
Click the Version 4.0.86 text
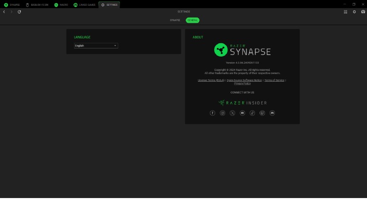(x=242, y=63)
